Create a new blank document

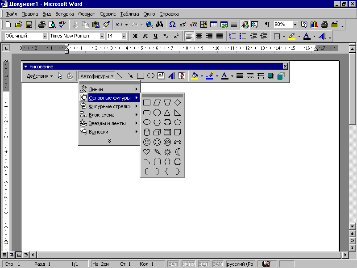[8, 25]
